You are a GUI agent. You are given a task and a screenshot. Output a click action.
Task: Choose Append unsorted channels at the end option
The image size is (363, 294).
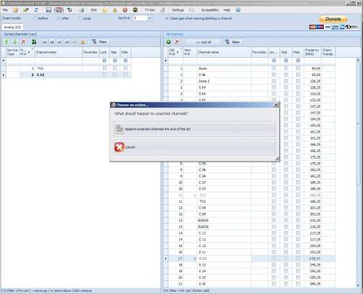click(195, 129)
